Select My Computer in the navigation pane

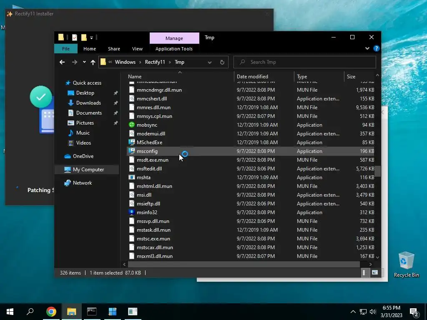(88, 170)
